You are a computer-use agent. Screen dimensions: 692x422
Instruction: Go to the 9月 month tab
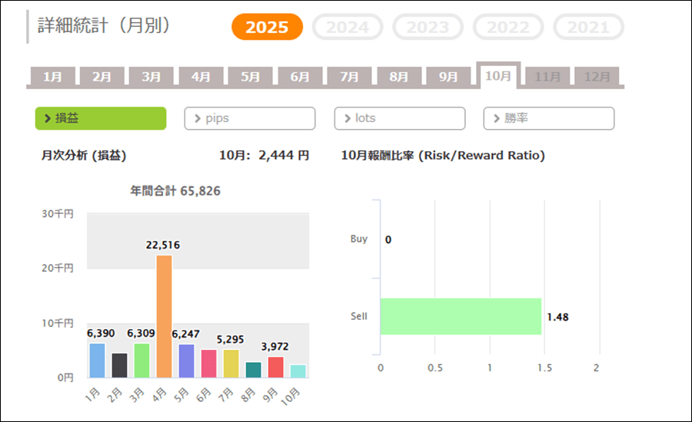click(x=448, y=77)
